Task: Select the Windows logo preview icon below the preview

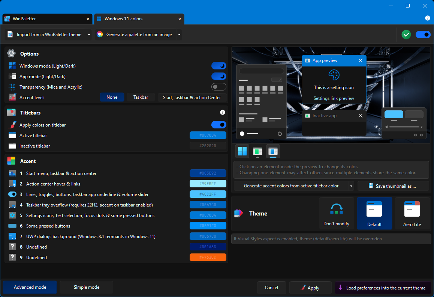Action: 242,151
